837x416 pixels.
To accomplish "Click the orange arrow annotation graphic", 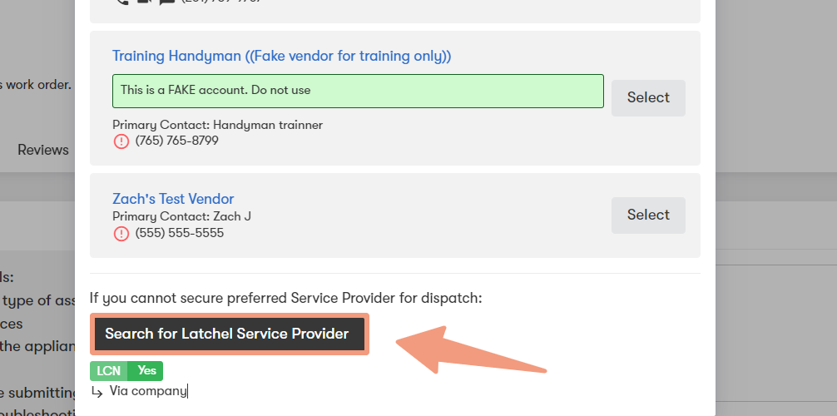I will [x=471, y=350].
